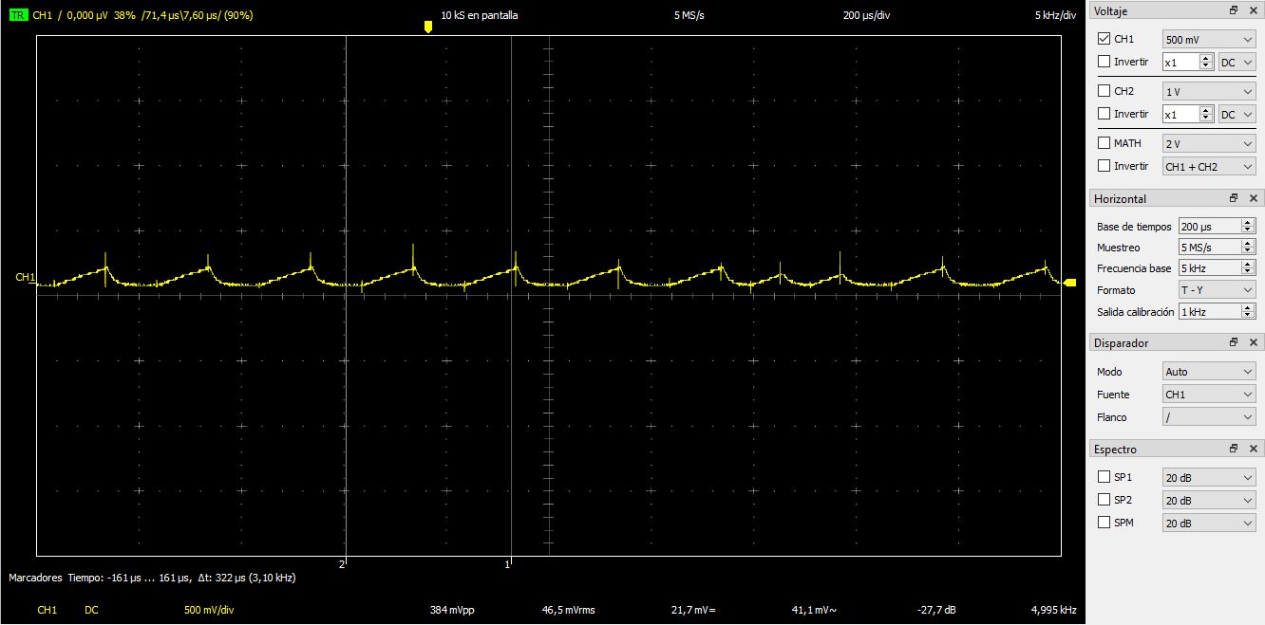Click the CH1 zero-level label left of the trace
1265x625 pixels.
coord(26,277)
